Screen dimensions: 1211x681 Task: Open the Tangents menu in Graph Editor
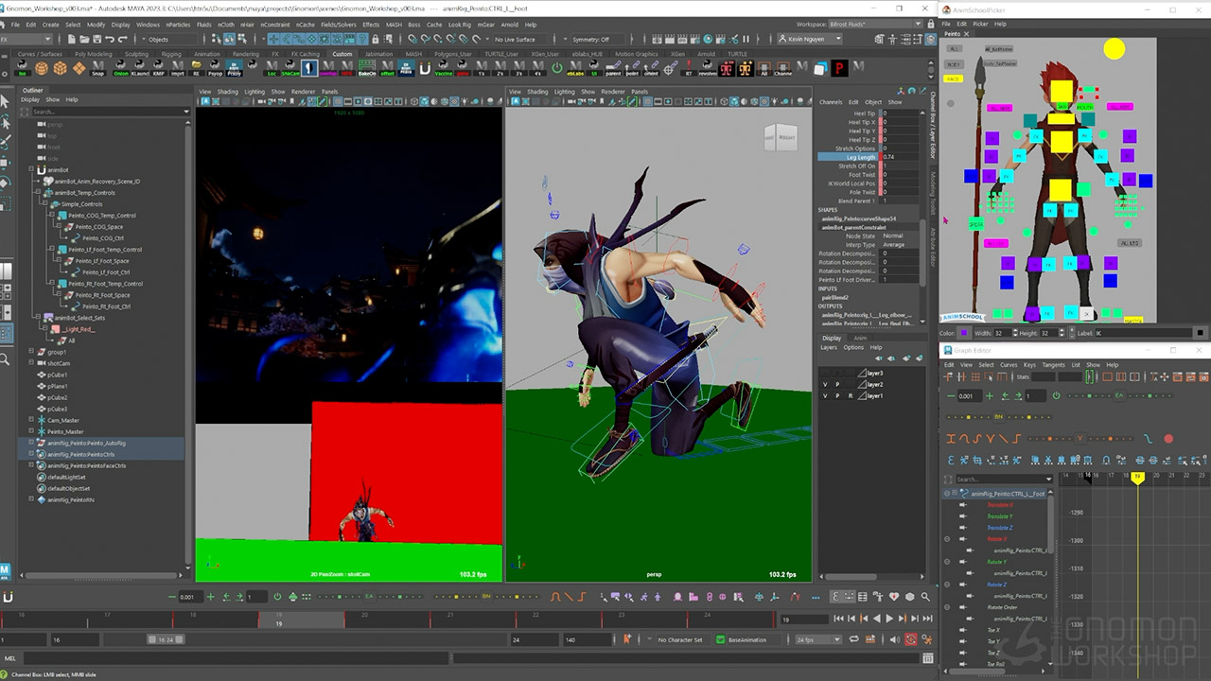(x=1053, y=364)
